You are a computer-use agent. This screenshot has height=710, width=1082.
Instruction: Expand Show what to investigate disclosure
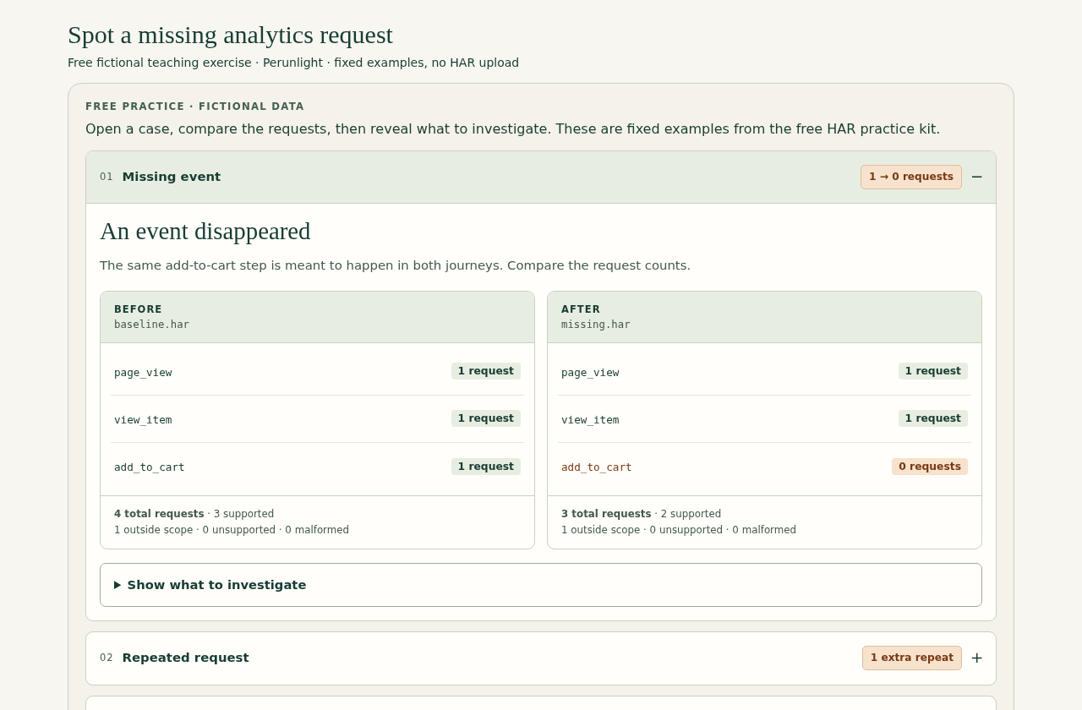pyautogui.click(x=541, y=585)
